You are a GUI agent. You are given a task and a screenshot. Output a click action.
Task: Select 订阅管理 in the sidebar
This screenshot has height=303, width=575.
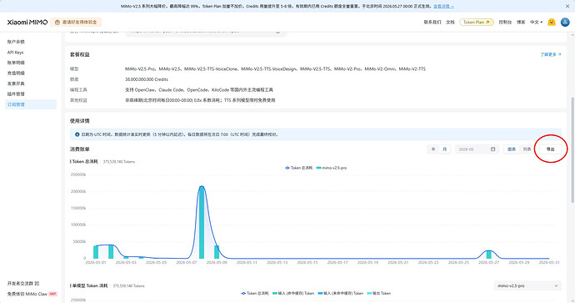[31, 104]
